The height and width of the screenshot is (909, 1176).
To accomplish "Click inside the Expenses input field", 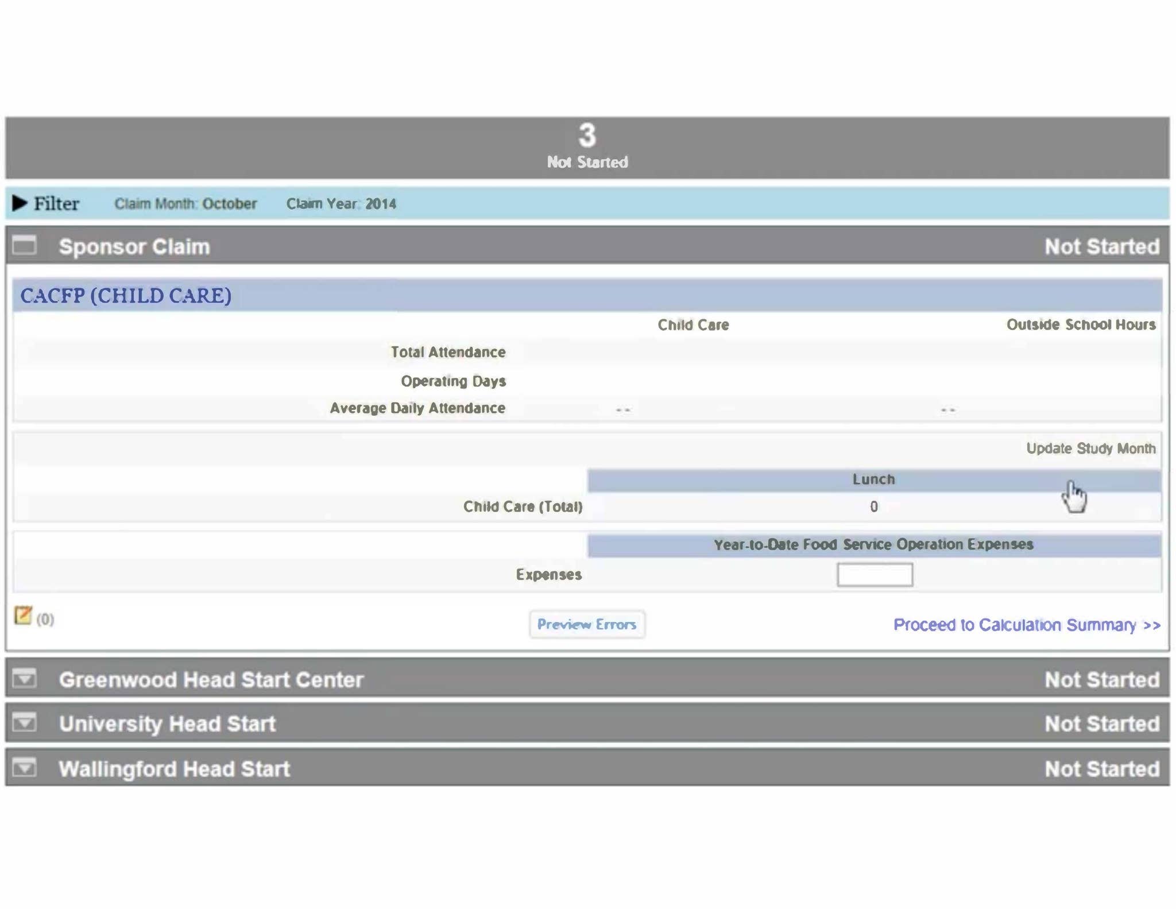I will click(x=875, y=574).
